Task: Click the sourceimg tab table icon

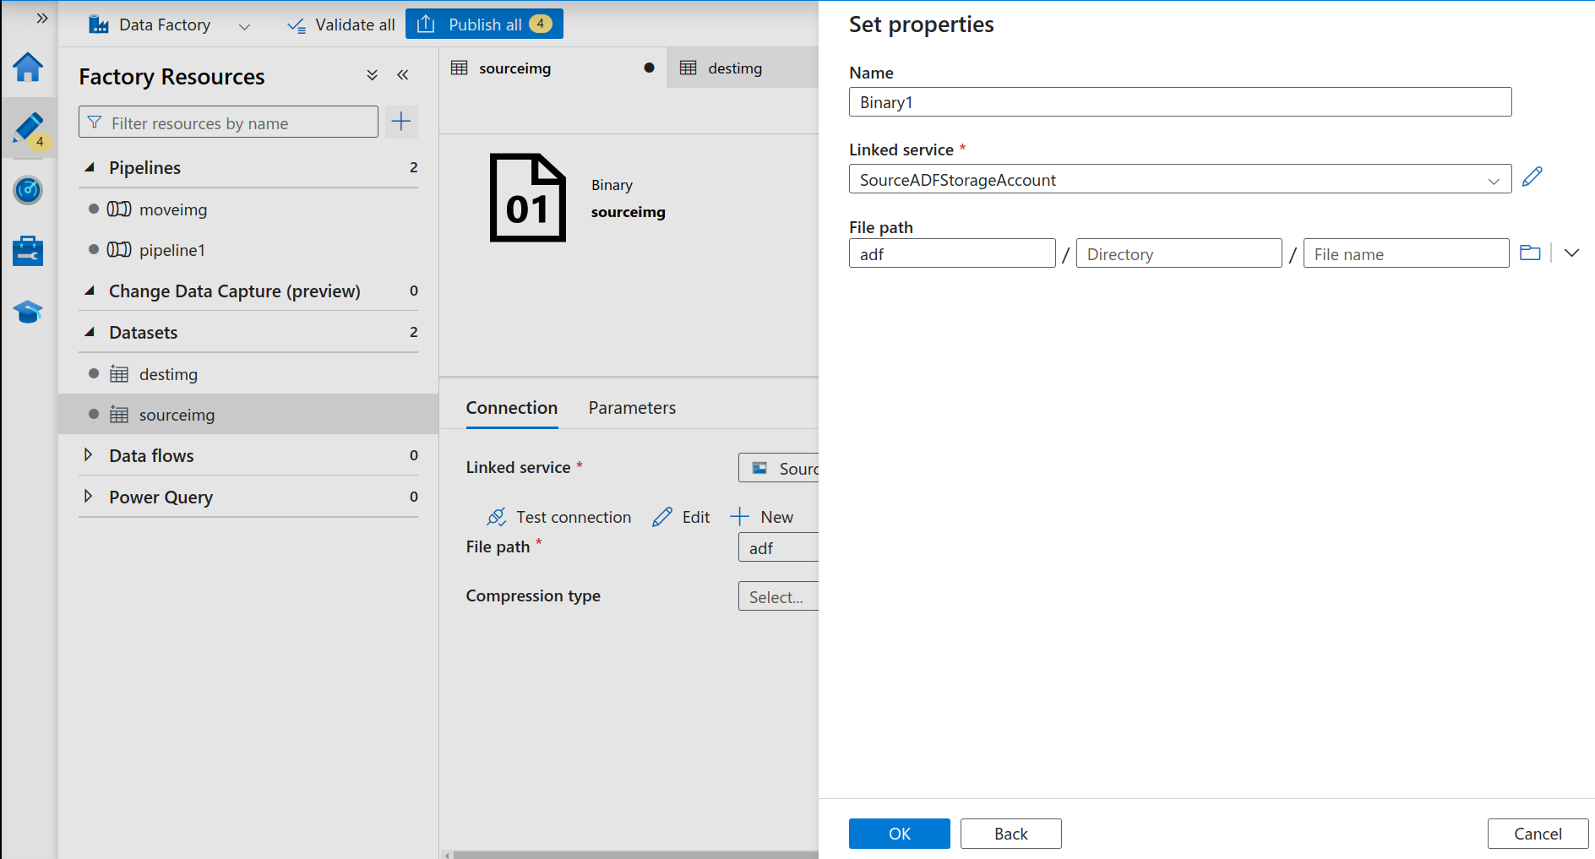Action: (460, 68)
